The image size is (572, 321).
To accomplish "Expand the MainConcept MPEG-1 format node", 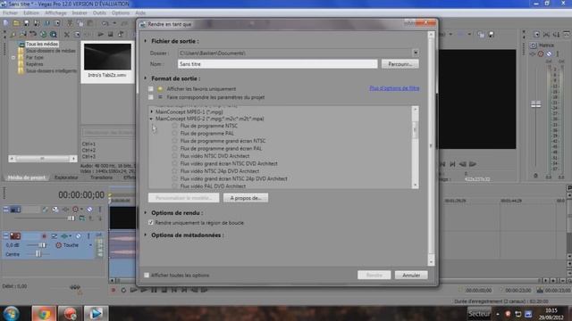I will 152,111.
